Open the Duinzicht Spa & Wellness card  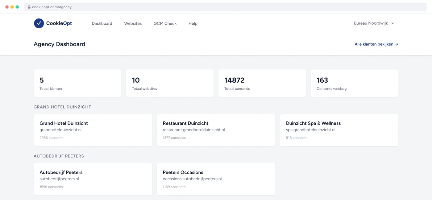[x=339, y=130]
